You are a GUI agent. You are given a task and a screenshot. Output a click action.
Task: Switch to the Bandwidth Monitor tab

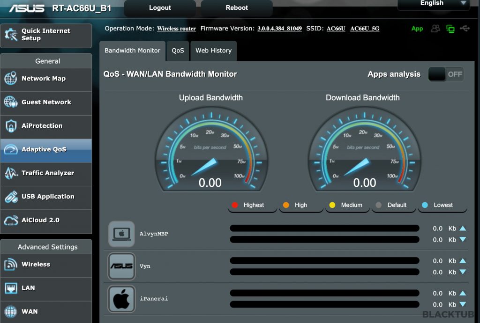(x=132, y=51)
